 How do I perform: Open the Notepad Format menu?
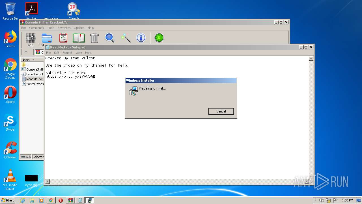(x=67, y=53)
